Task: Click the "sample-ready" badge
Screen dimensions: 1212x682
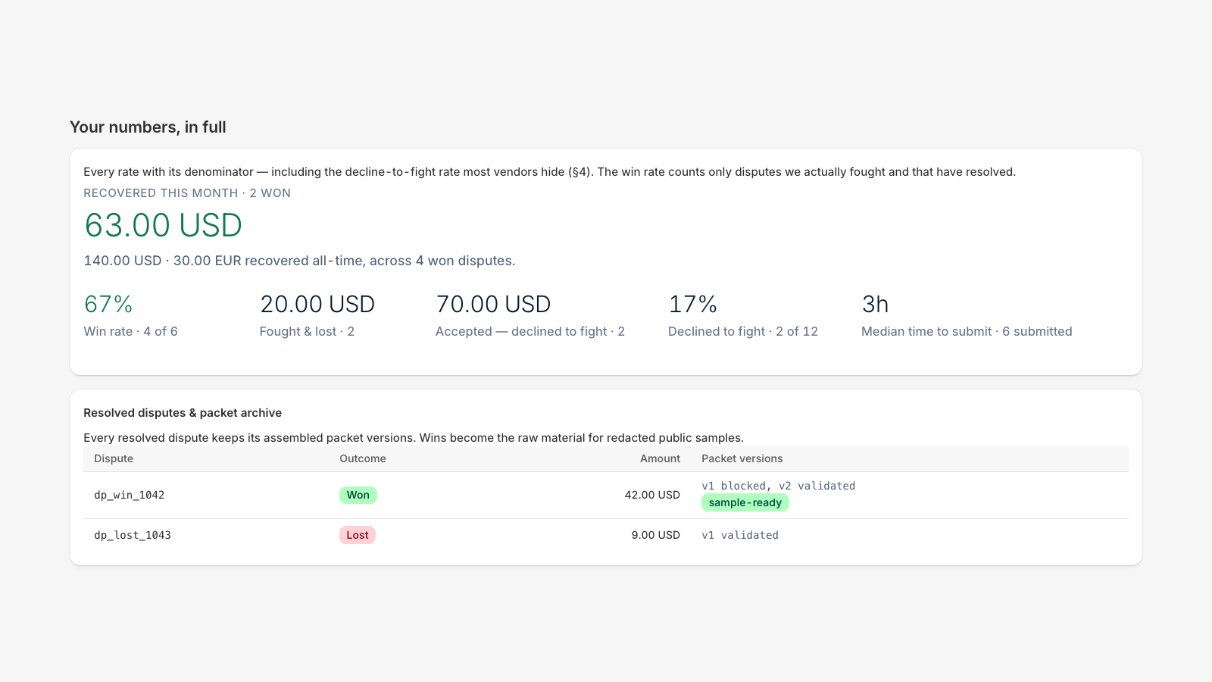Action: click(x=745, y=502)
